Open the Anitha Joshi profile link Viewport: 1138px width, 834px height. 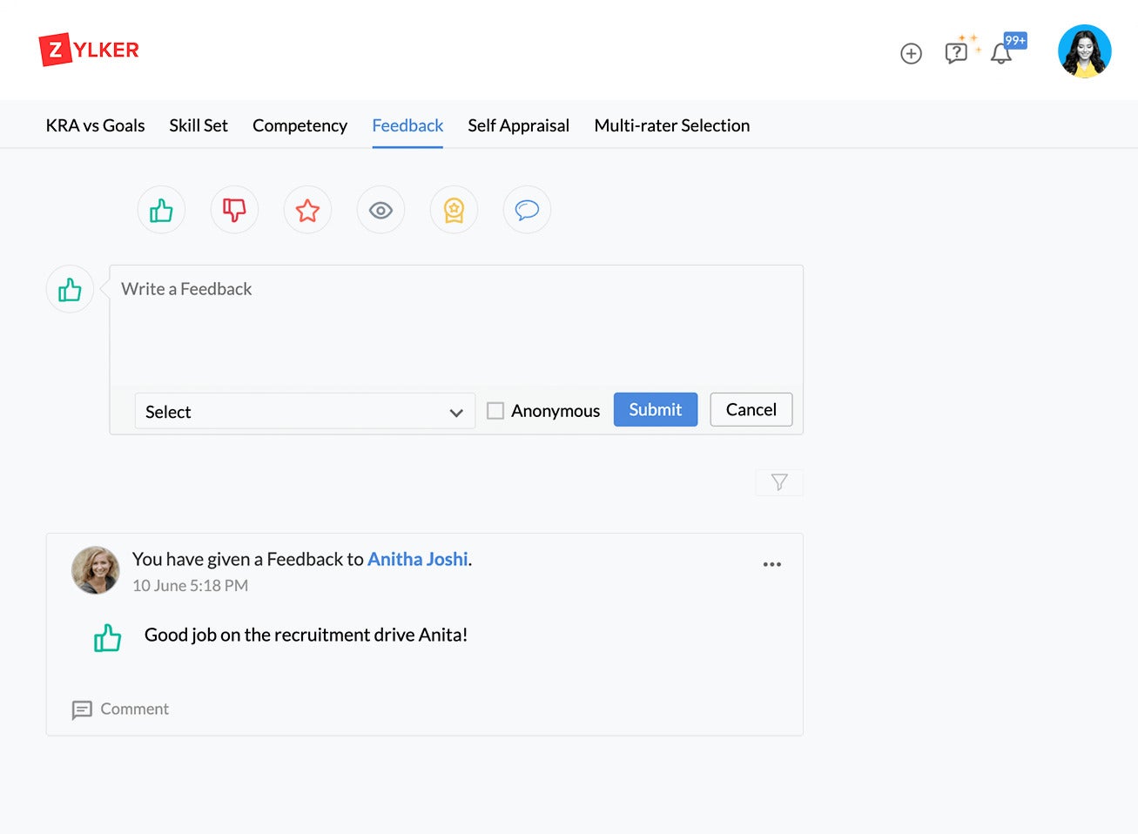click(x=418, y=559)
